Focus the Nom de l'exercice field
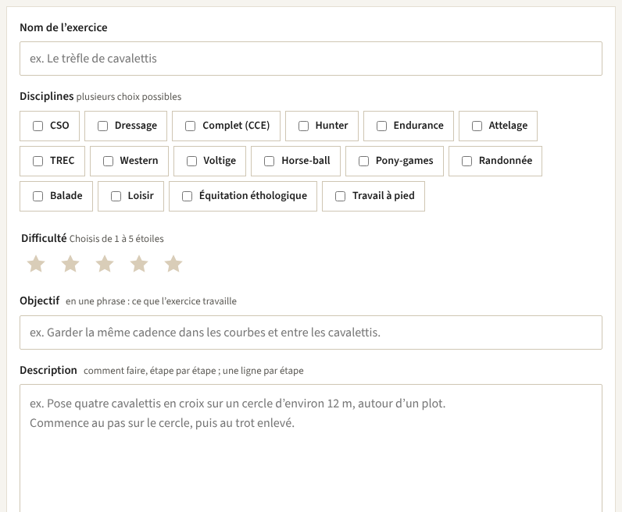This screenshot has width=622, height=512. (x=311, y=59)
